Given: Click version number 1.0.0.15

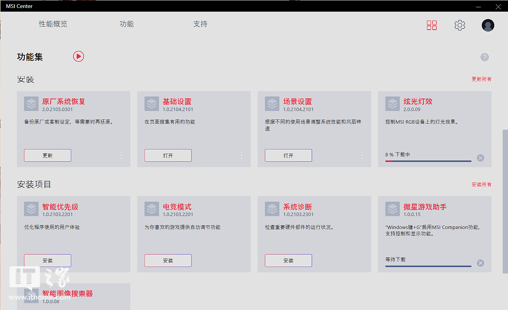Looking at the screenshot, I should pos(412,215).
